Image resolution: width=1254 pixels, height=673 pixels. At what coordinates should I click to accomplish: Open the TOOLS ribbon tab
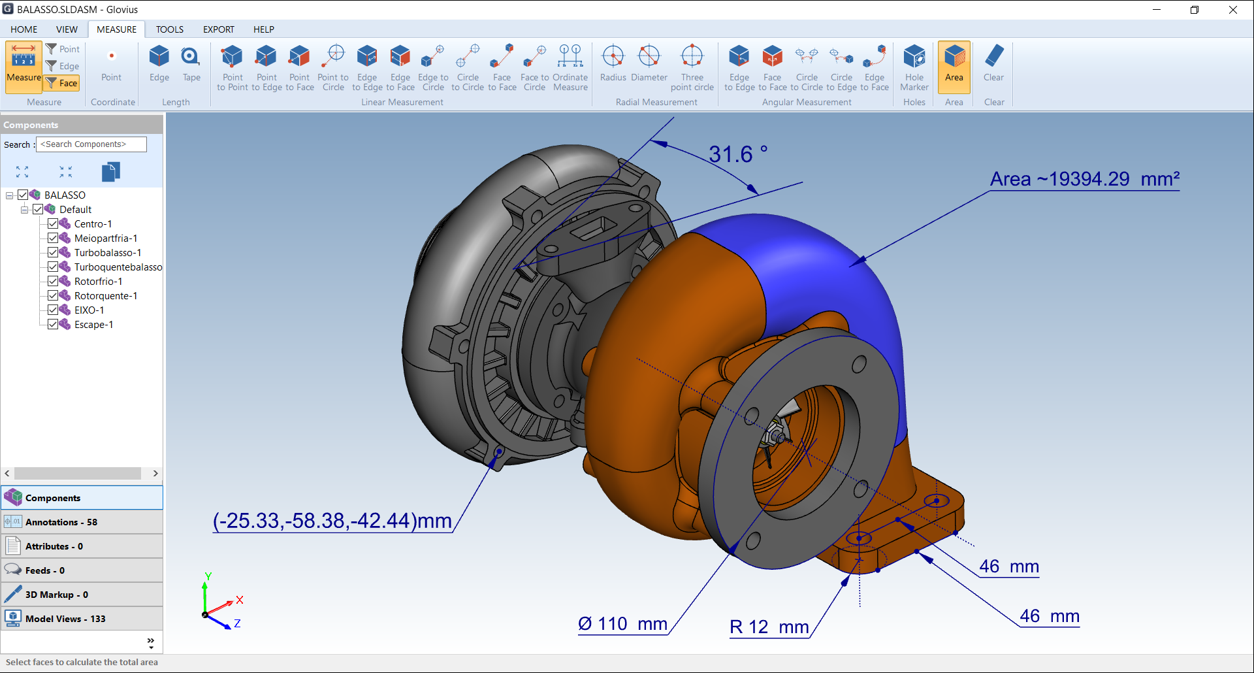(x=170, y=29)
